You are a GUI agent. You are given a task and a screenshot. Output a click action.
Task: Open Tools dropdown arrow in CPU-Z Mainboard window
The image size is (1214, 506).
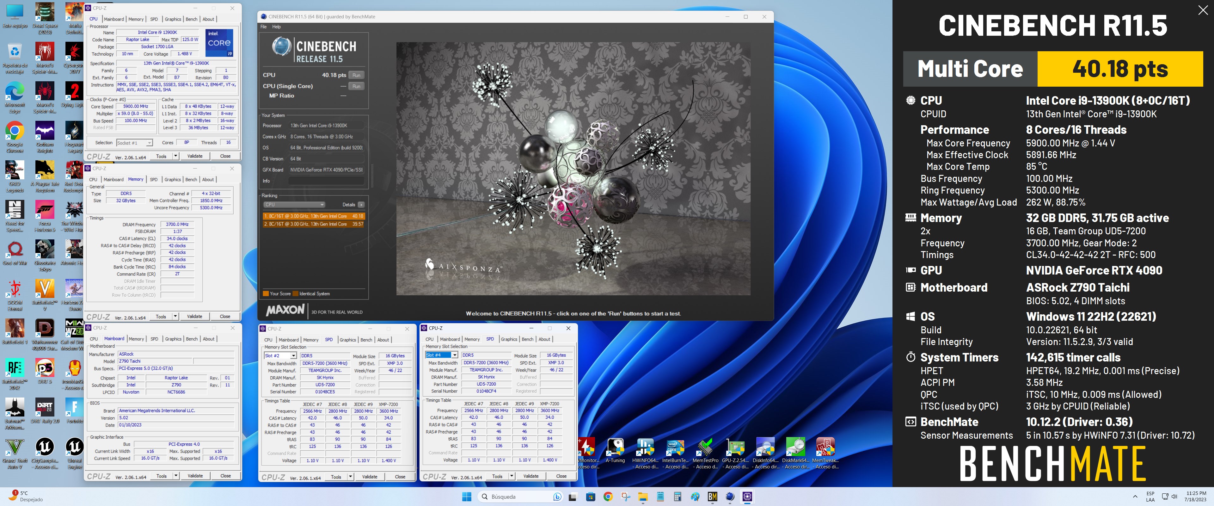176,476
